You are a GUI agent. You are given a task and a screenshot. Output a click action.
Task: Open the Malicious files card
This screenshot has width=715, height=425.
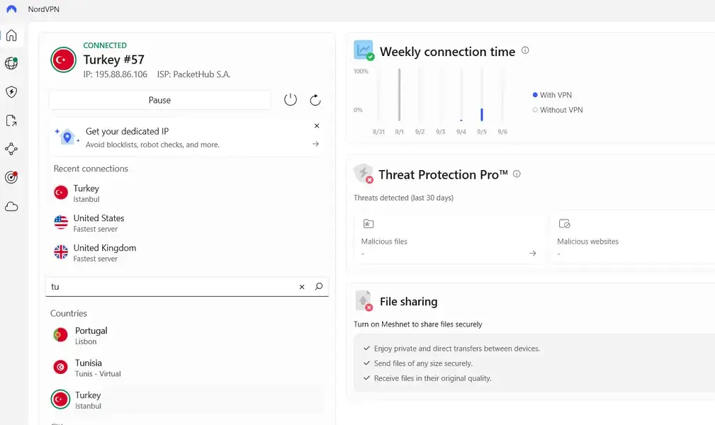(x=449, y=239)
